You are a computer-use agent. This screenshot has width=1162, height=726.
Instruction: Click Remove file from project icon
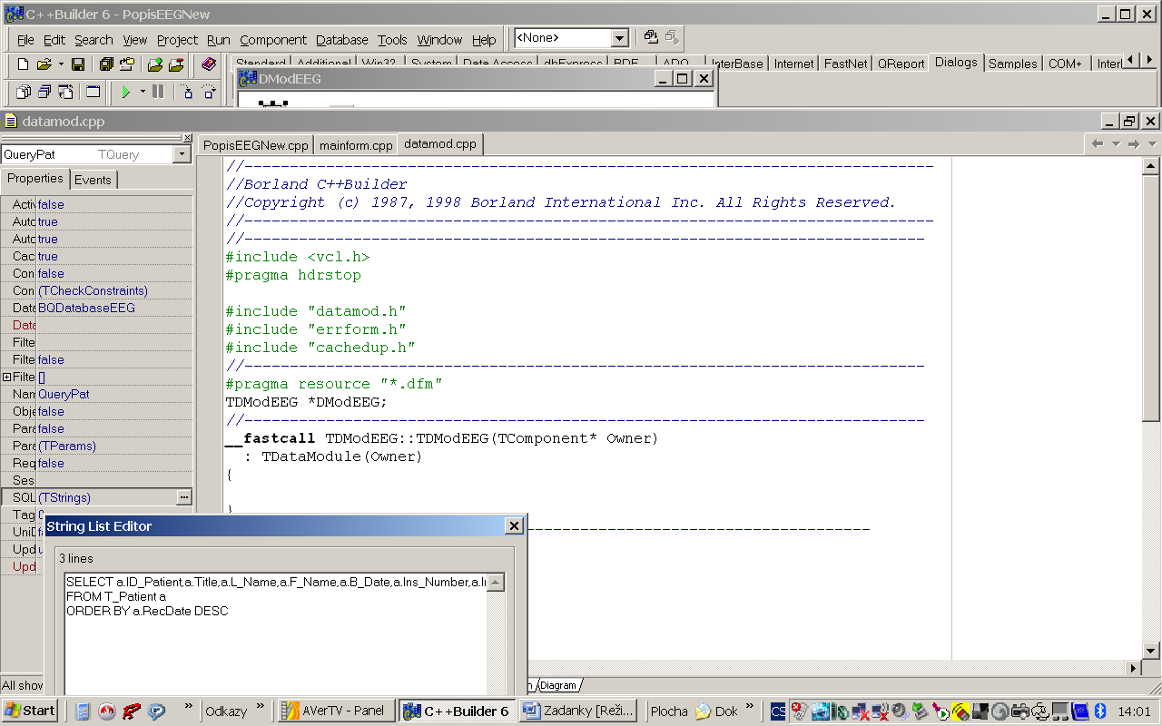point(176,64)
